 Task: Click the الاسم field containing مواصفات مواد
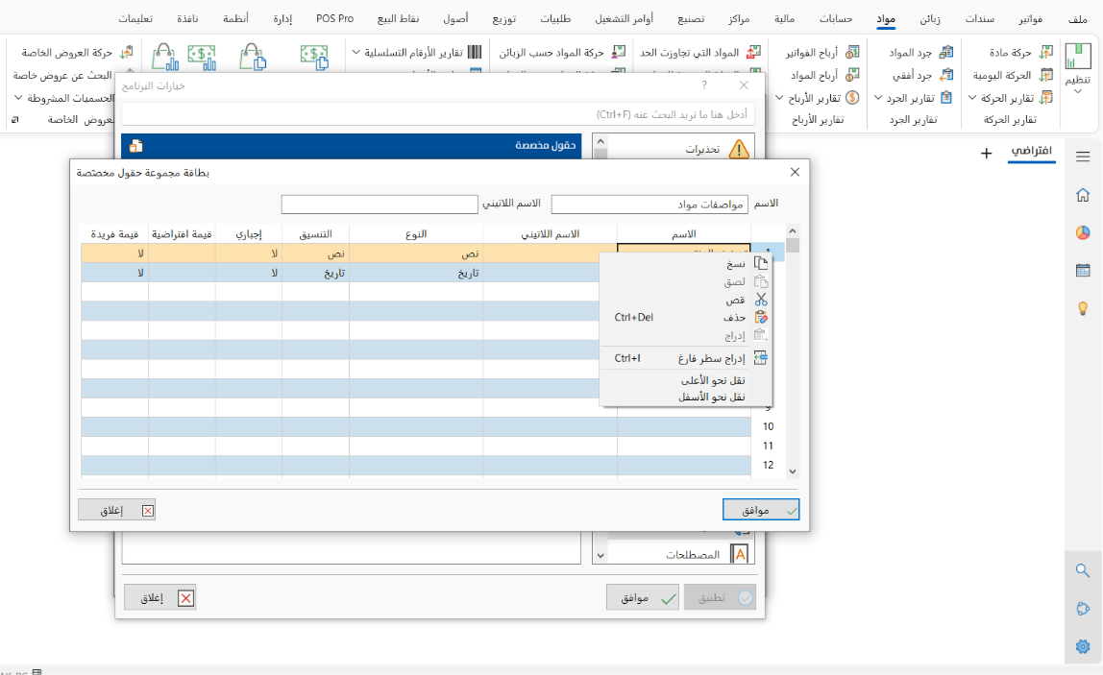pos(650,204)
